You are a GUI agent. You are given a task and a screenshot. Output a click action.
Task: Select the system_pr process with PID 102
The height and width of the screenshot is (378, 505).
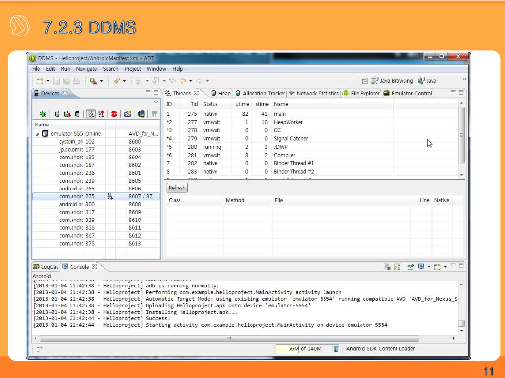click(x=96, y=142)
